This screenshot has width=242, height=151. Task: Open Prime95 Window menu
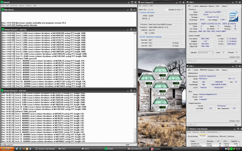[x=29, y=5]
